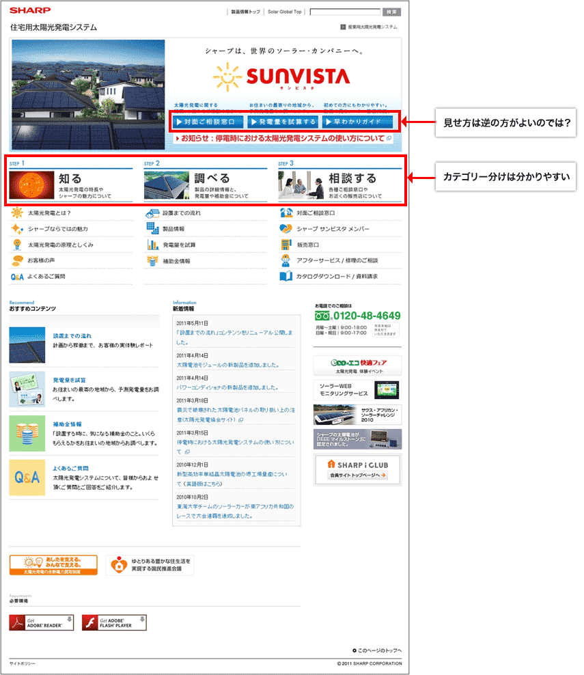Image resolution: width=584 pixels, height=675 pixels.
Task: Jump to このページのトップへ
Action: (377, 650)
